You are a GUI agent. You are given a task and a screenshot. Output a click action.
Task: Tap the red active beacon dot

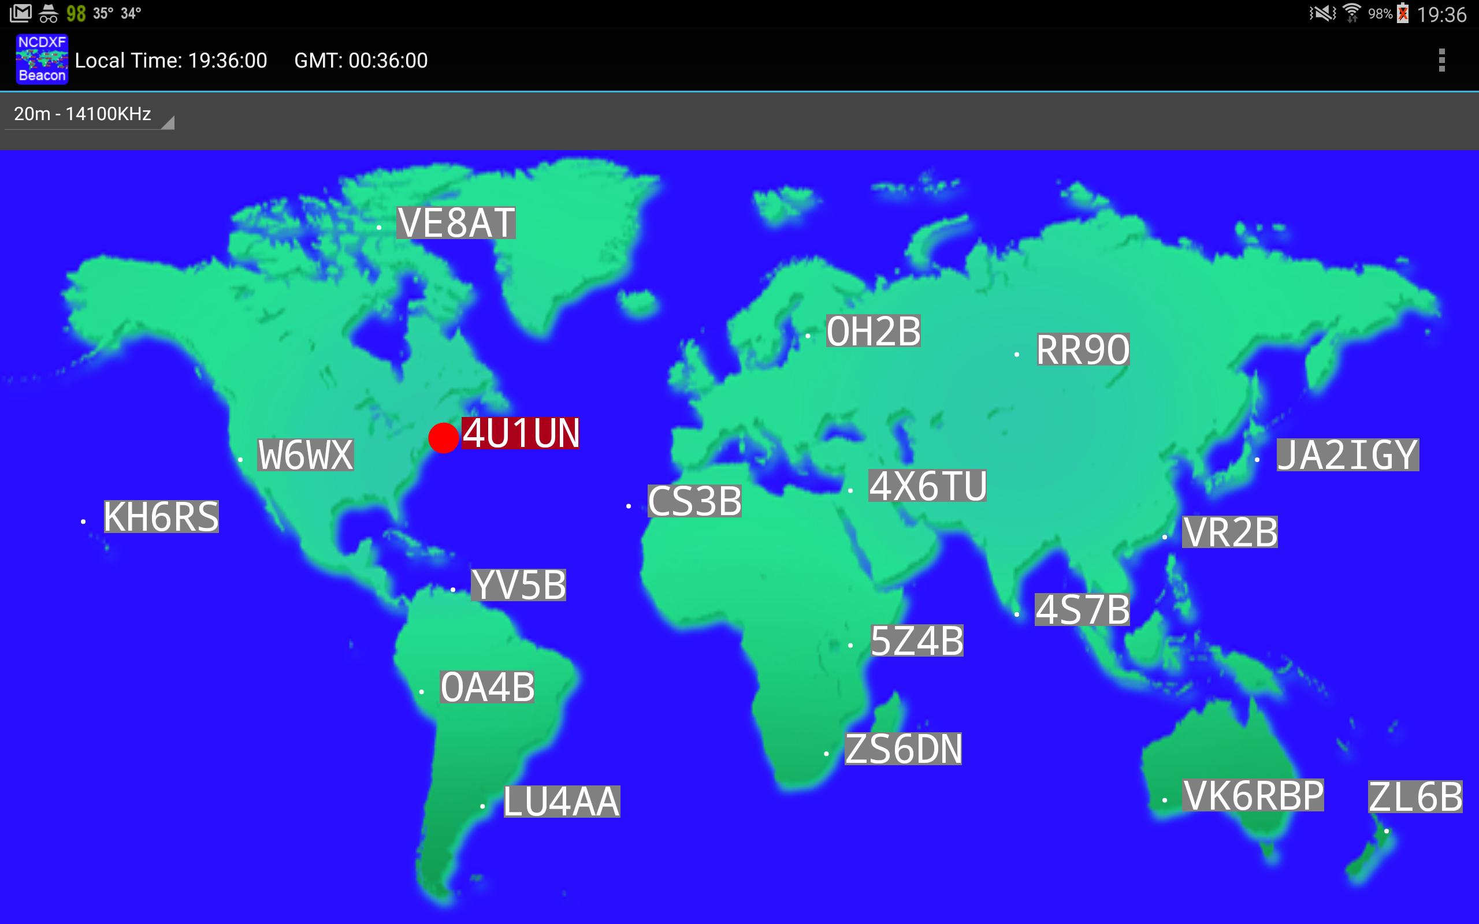[443, 438]
